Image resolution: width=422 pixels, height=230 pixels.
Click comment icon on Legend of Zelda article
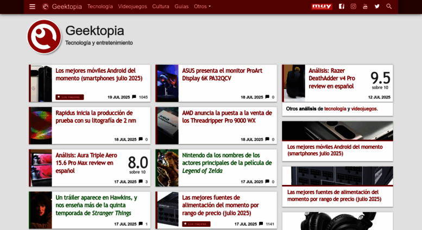(x=267, y=182)
